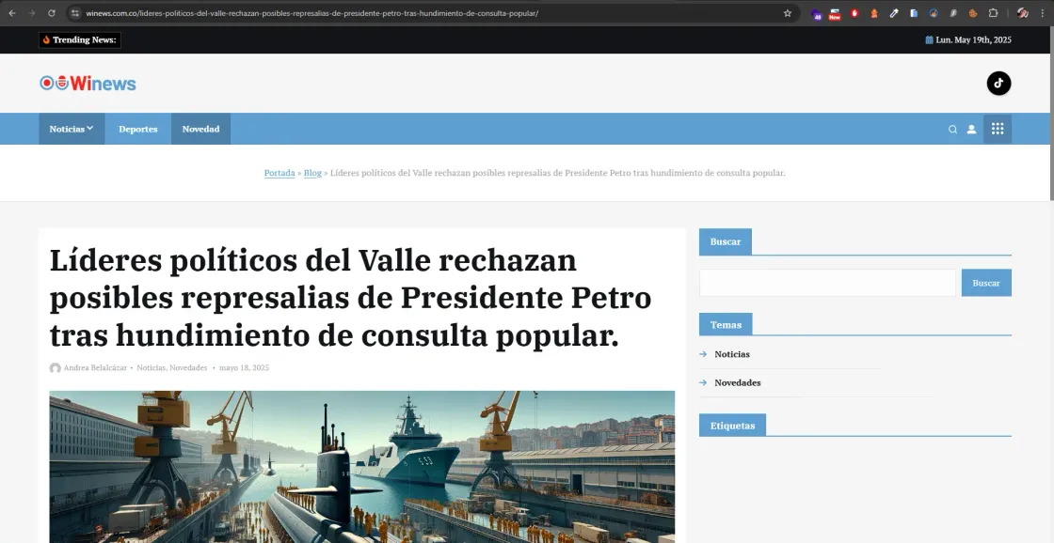The width and height of the screenshot is (1054, 543).
Task: Open author Andrea Belalcázar link
Action: click(x=95, y=368)
